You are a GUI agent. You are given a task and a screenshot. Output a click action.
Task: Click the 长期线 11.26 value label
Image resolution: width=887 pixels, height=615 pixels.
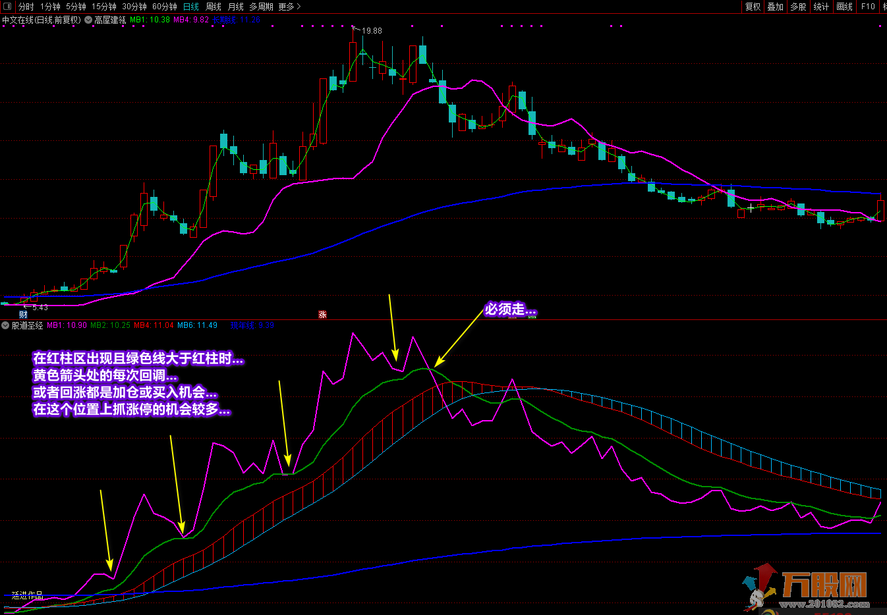(236, 20)
